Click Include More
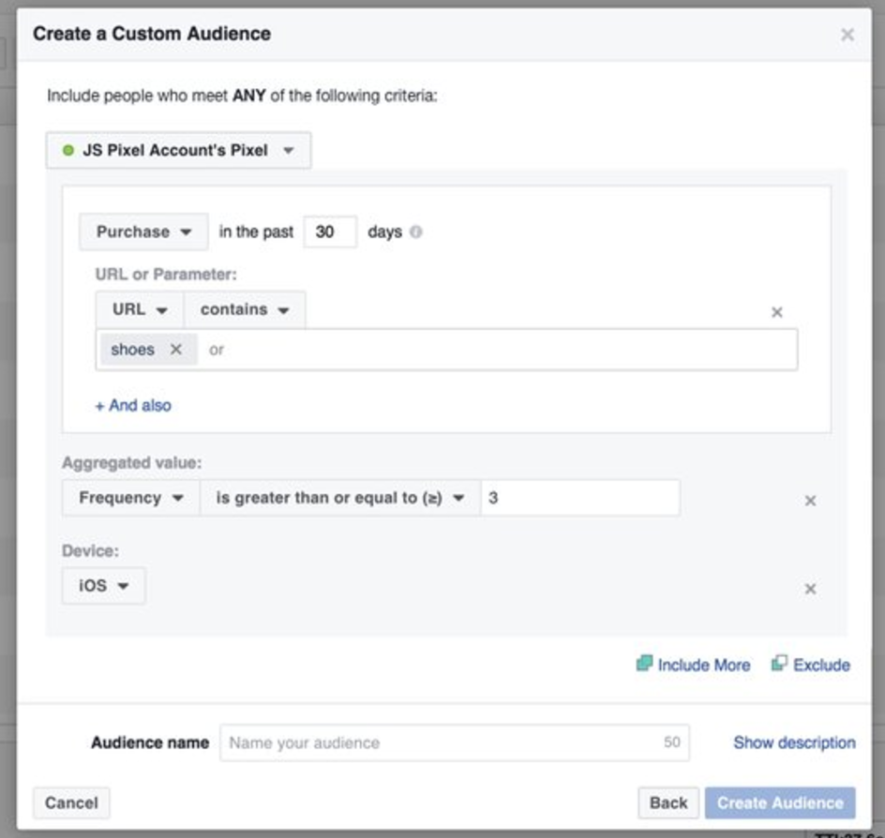 tap(694, 665)
